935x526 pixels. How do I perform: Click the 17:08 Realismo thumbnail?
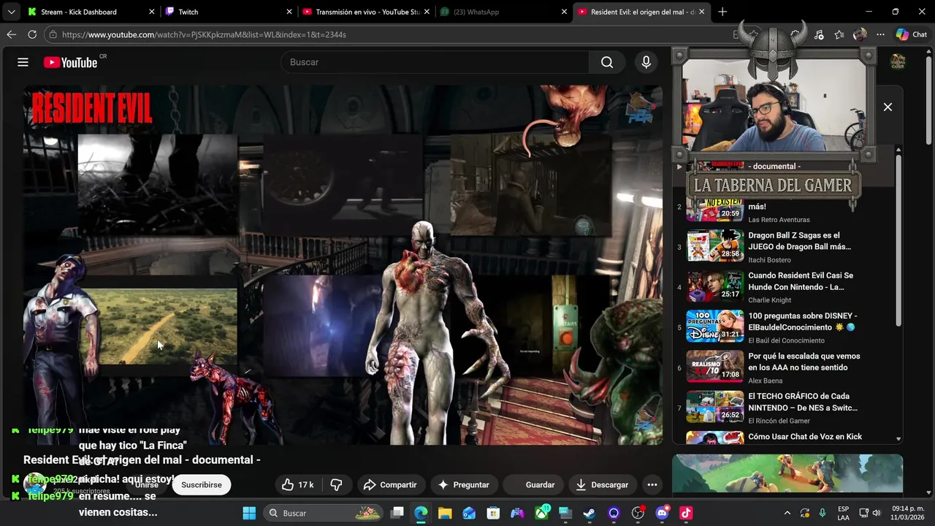tap(715, 367)
